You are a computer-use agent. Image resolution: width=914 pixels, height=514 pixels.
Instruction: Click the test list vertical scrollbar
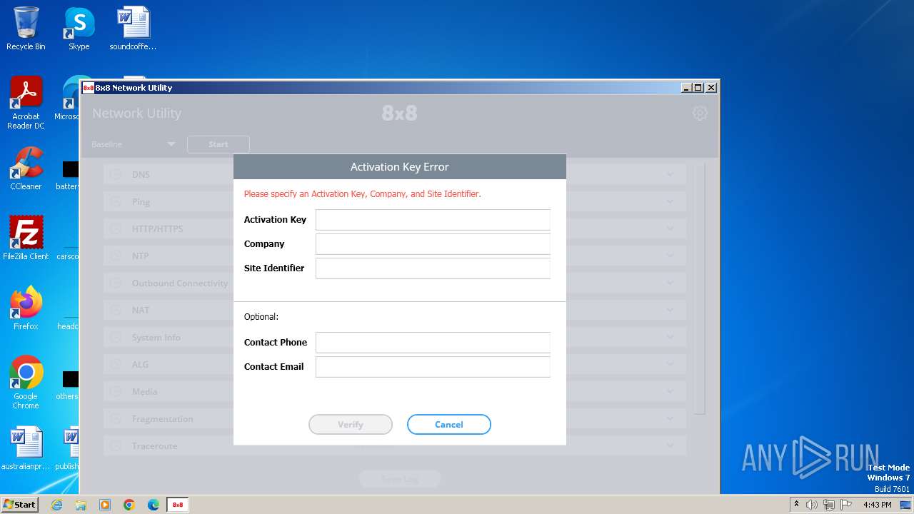click(700, 289)
